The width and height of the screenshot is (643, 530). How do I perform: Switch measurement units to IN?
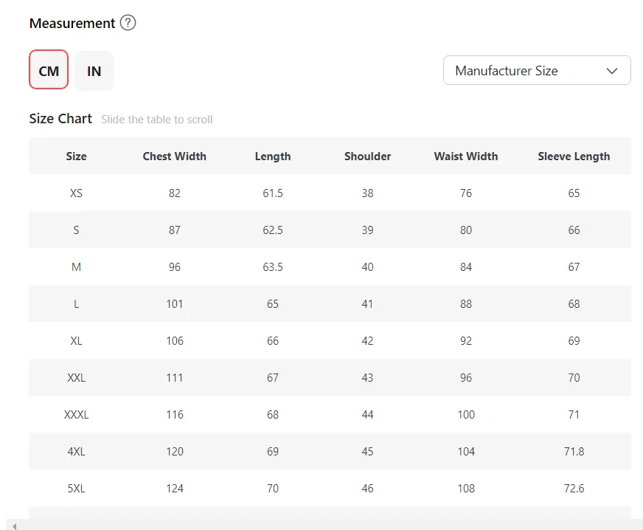[x=94, y=71]
